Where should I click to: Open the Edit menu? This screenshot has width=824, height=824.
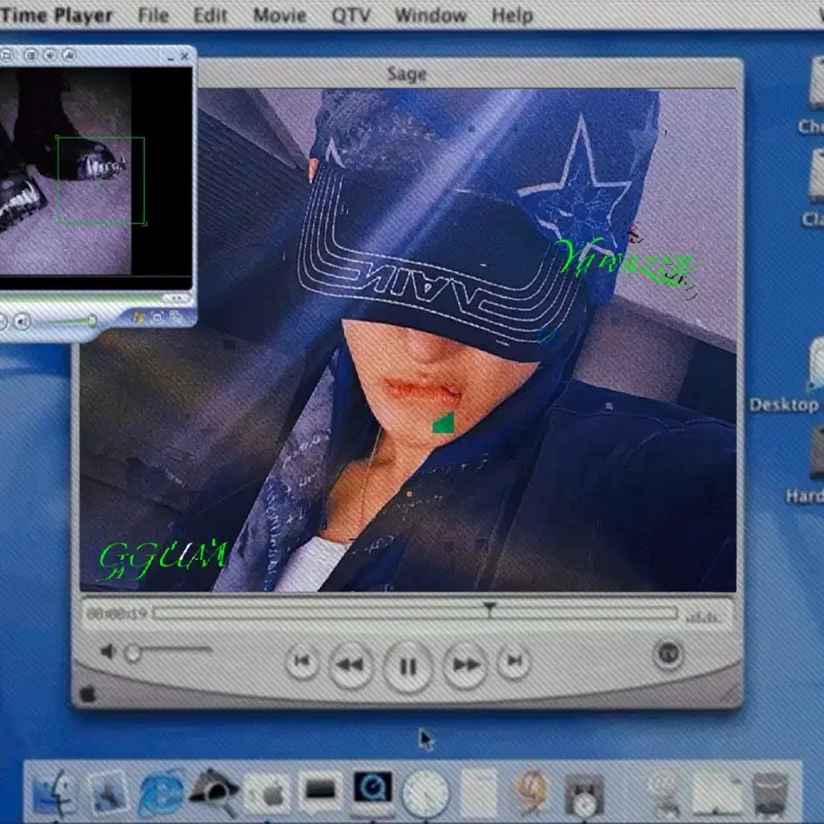[210, 15]
